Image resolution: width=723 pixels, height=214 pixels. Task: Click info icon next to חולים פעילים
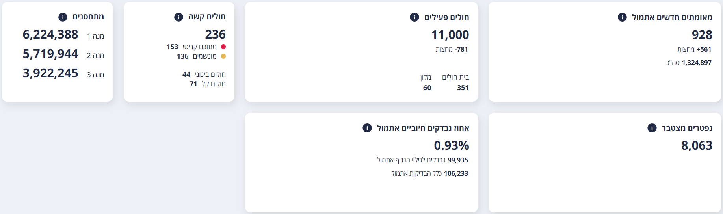(414, 17)
